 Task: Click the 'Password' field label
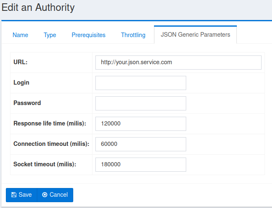coord(27,103)
